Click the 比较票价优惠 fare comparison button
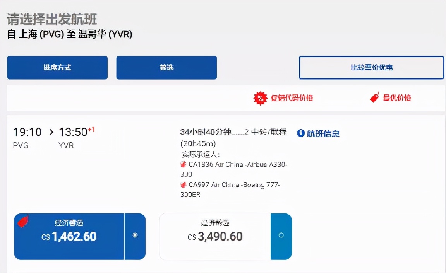The image size is (446, 273). [371, 67]
